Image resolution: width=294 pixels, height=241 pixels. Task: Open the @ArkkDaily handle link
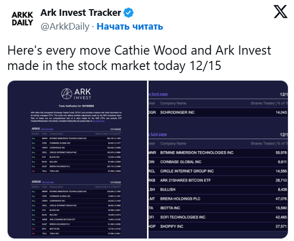coord(65,27)
